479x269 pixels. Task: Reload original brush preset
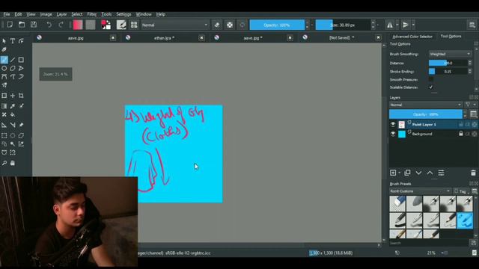tap(242, 25)
